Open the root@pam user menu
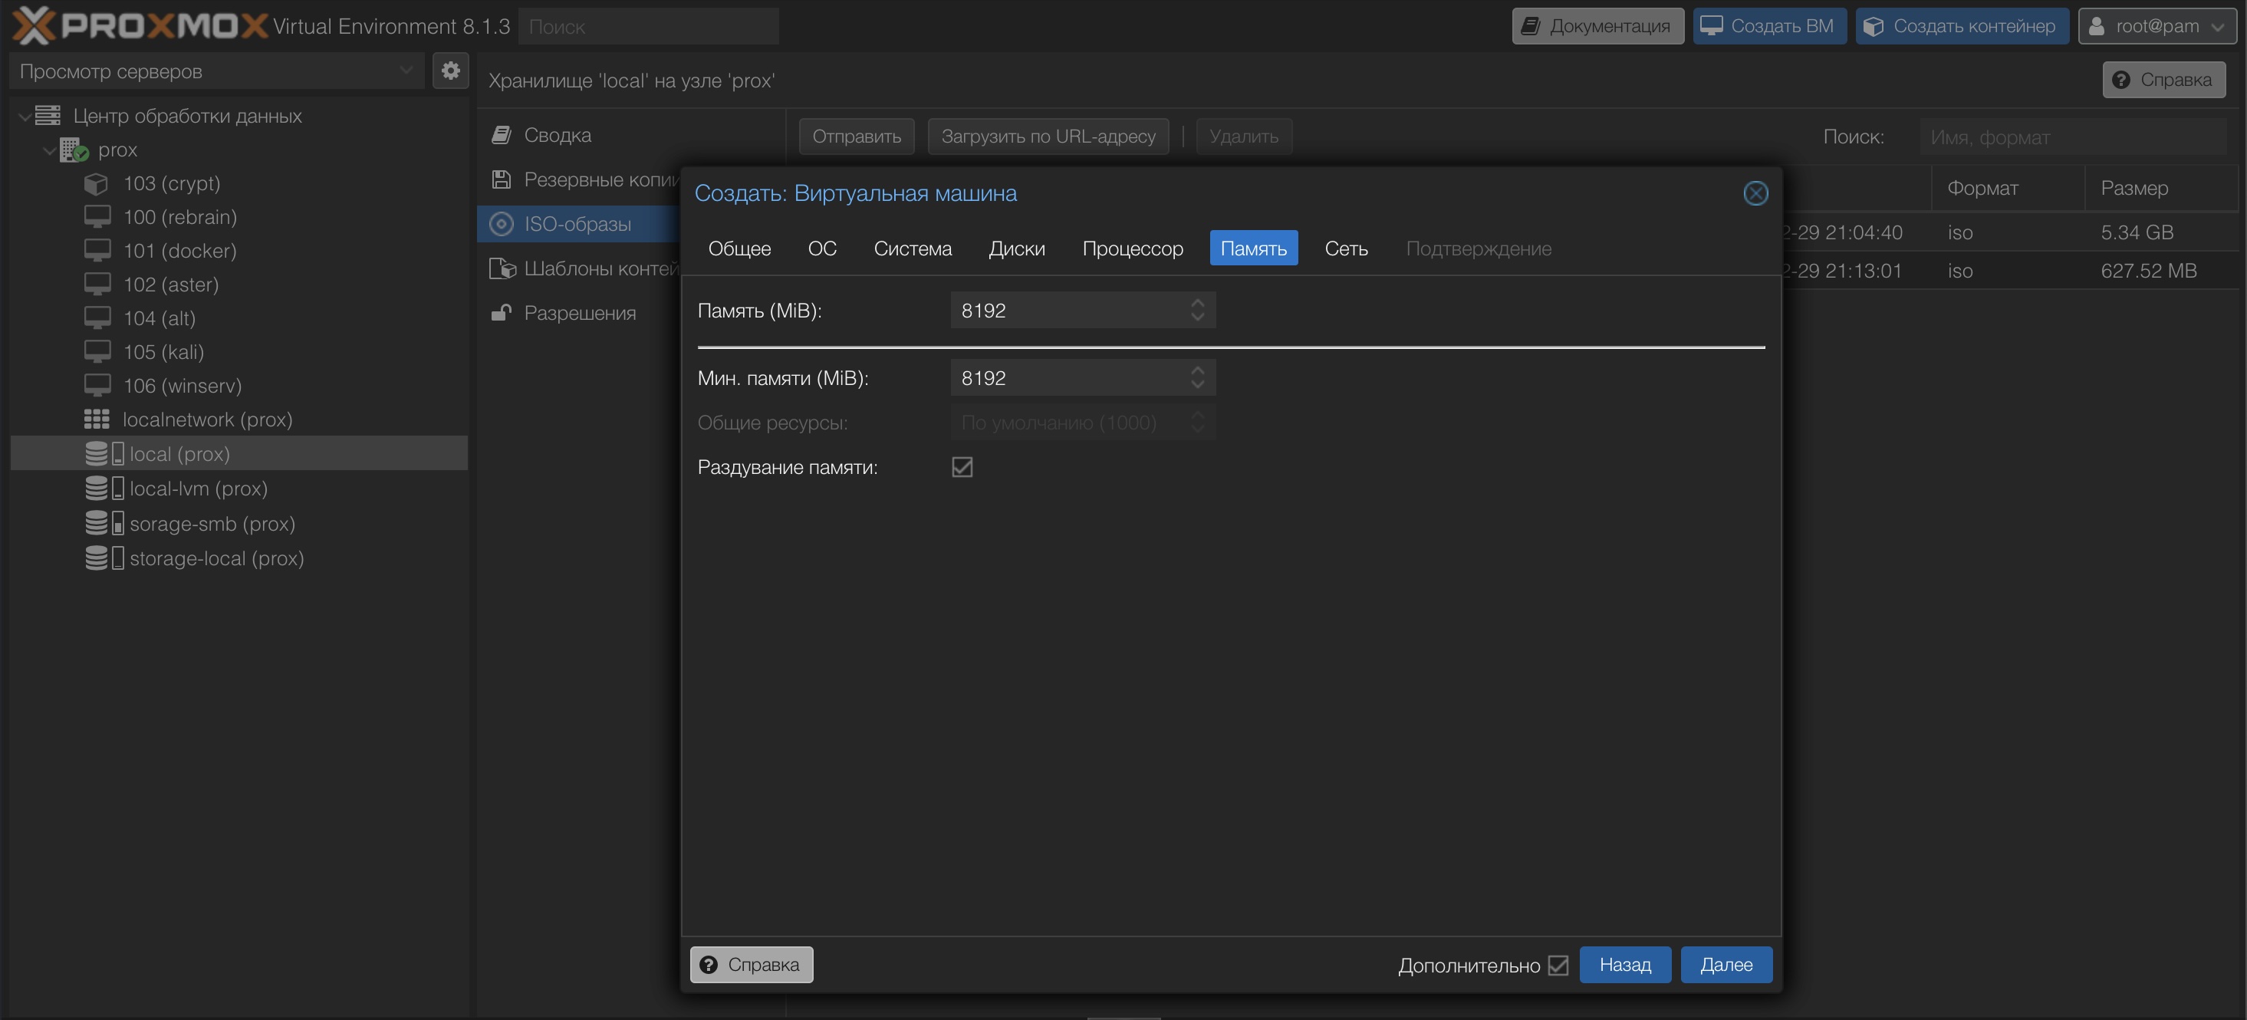 (x=2157, y=26)
